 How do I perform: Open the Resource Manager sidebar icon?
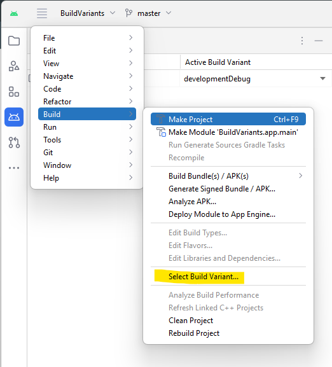(x=14, y=66)
